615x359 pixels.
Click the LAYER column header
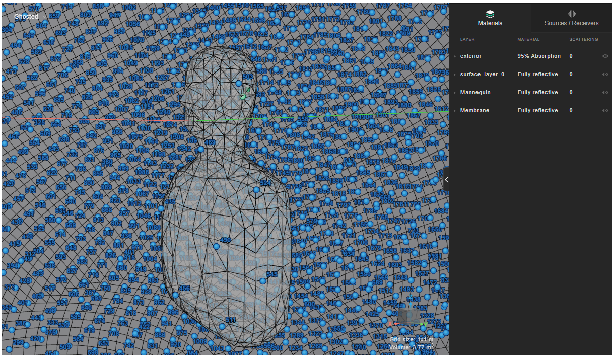coord(467,39)
